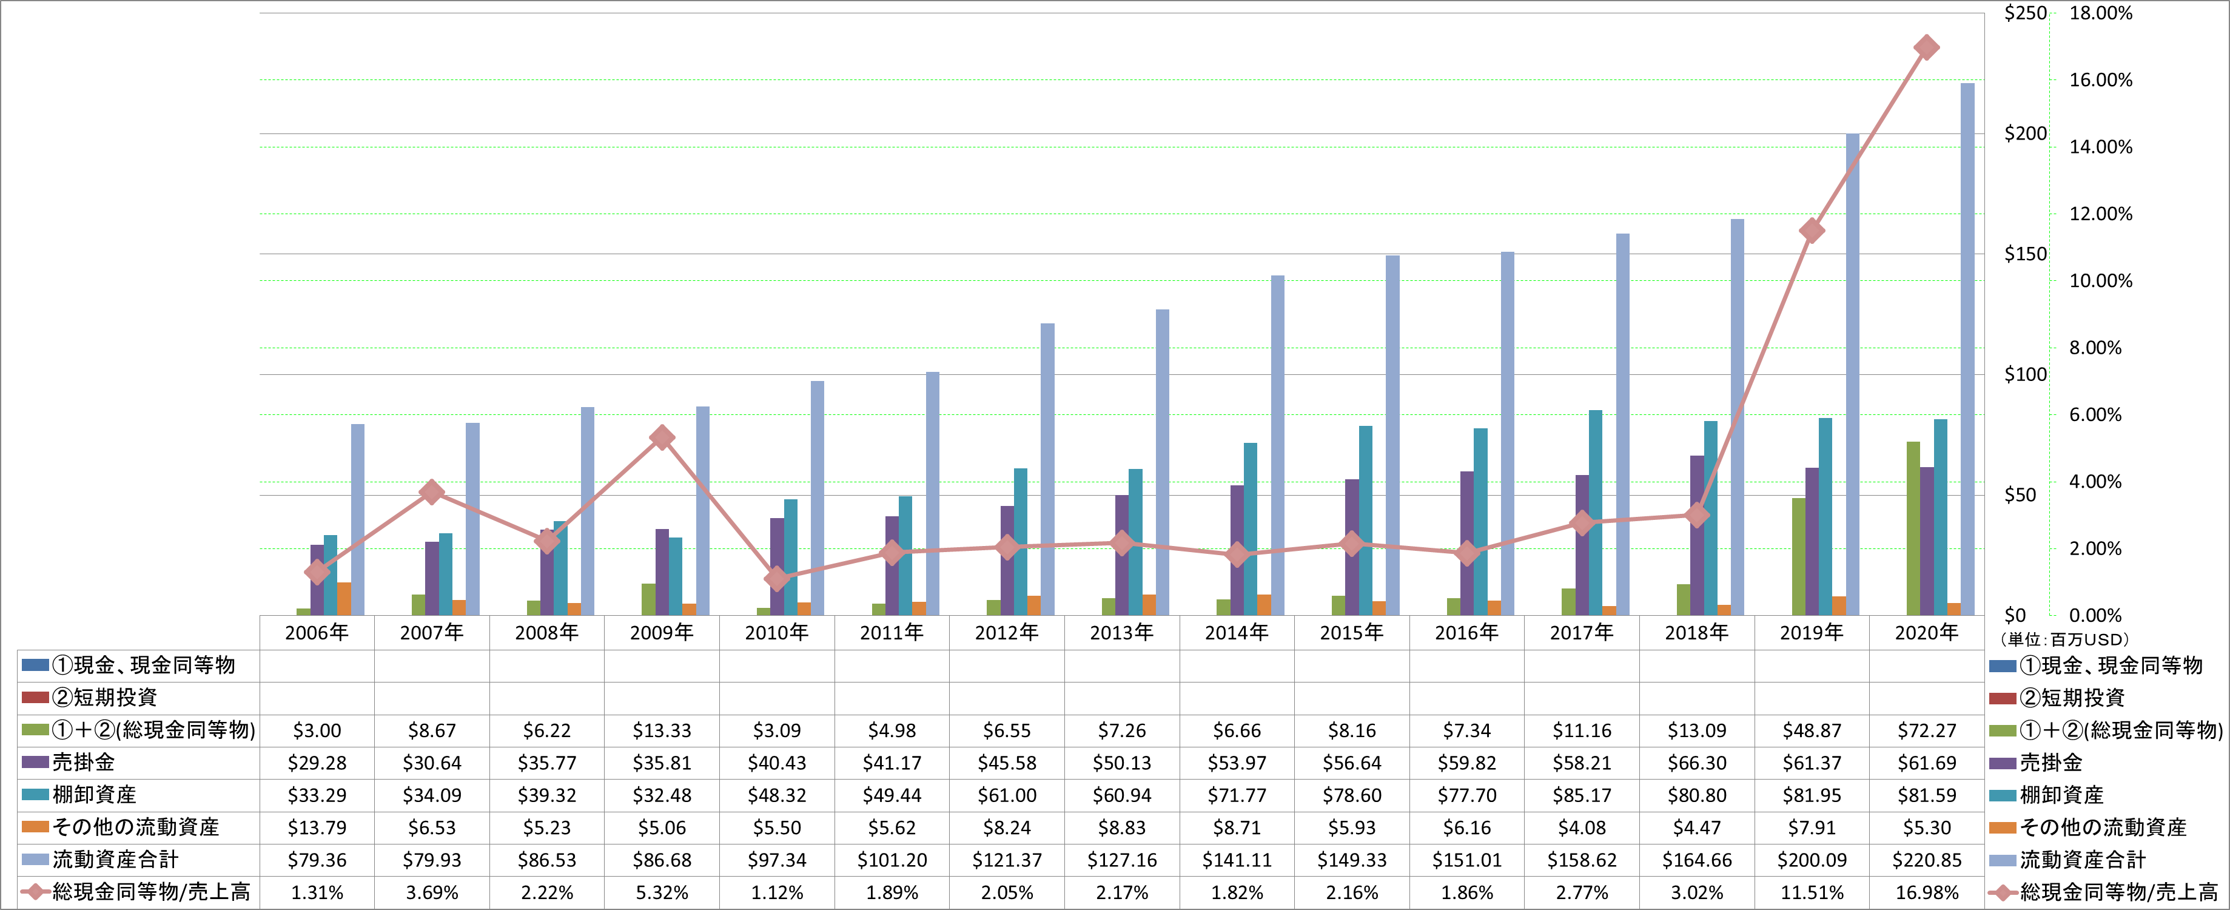This screenshot has width=2230, height=910.
Task: Click the 2017年 teal inventory bar
Action: point(1594,513)
